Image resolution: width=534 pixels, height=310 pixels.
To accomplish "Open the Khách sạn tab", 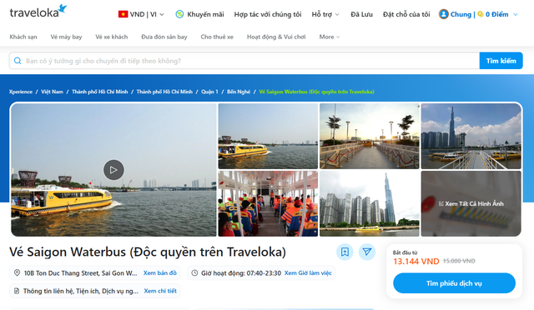I will (x=23, y=37).
